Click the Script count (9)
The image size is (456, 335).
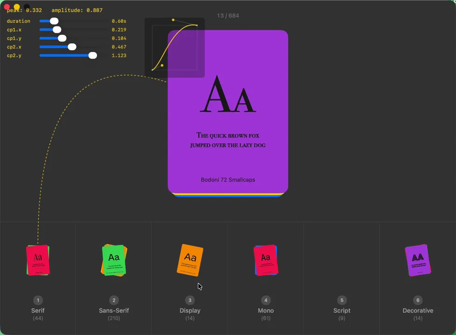click(x=342, y=318)
